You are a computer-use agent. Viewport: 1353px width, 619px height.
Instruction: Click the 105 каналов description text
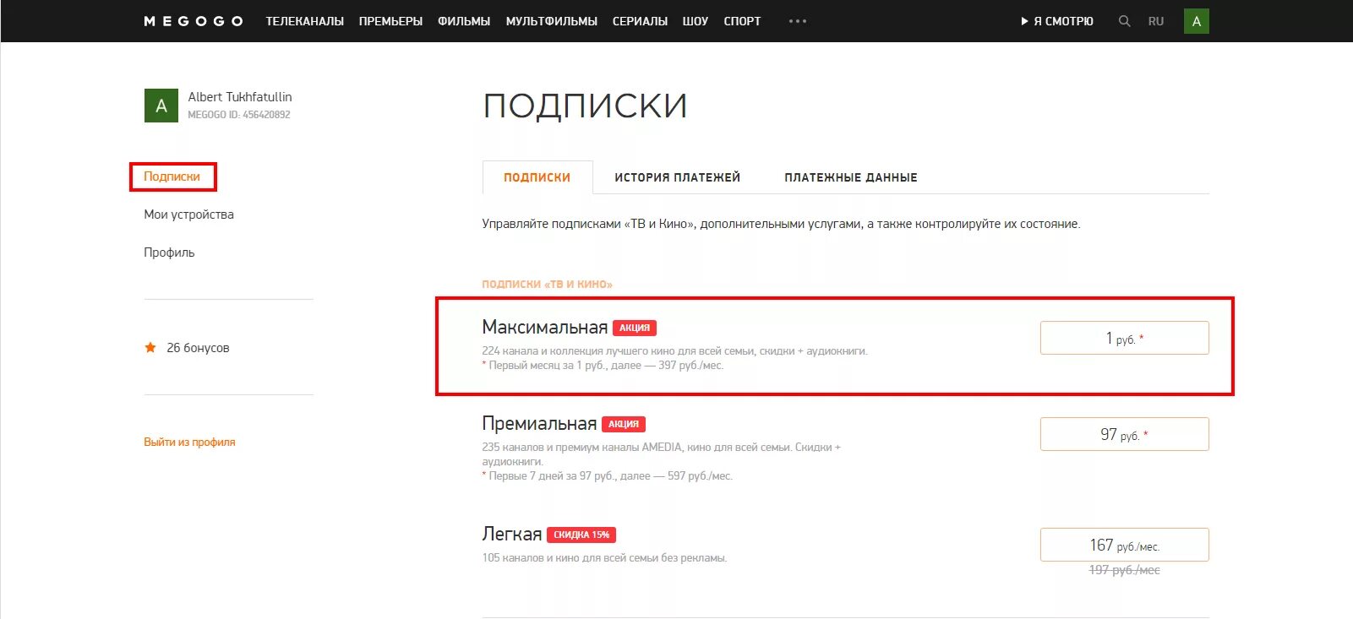click(604, 558)
